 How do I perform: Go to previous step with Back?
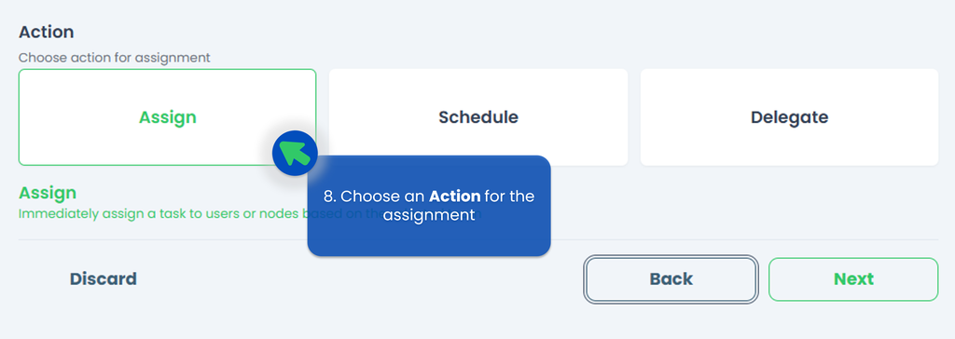[671, 279]
